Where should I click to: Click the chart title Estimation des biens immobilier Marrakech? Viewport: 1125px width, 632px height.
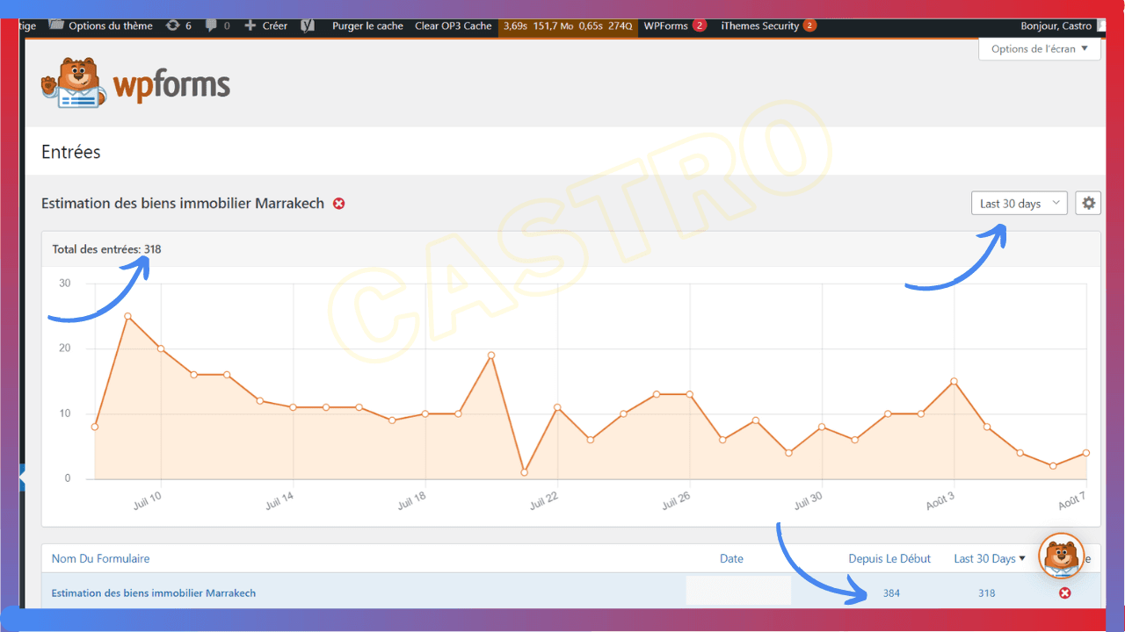(183, 204)
